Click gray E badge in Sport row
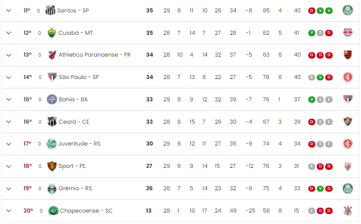 tap(311, 166)
